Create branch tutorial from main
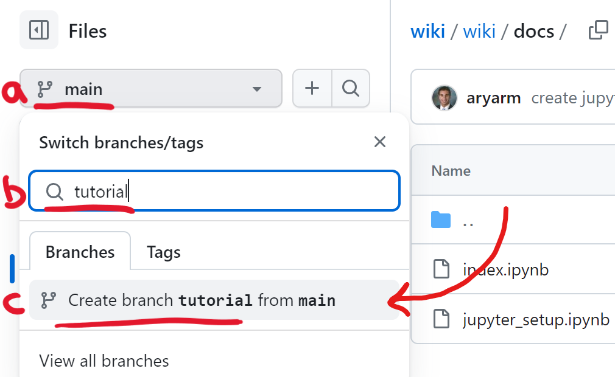615x377 pixels. tap(214, 300)
